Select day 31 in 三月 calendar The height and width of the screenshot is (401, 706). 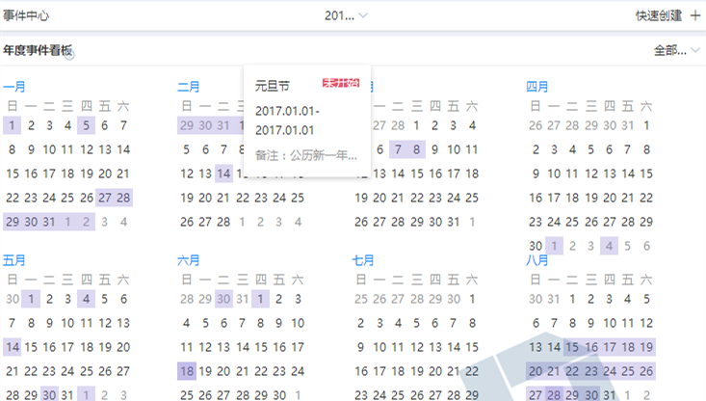(x=454, y=222)
